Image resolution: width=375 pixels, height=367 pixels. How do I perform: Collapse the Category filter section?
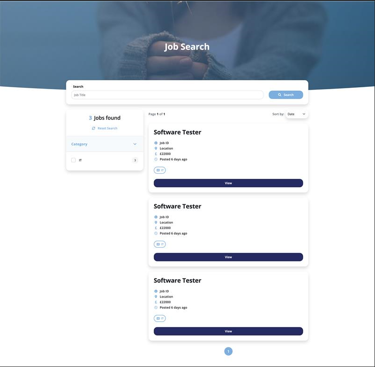pos(135,144)
